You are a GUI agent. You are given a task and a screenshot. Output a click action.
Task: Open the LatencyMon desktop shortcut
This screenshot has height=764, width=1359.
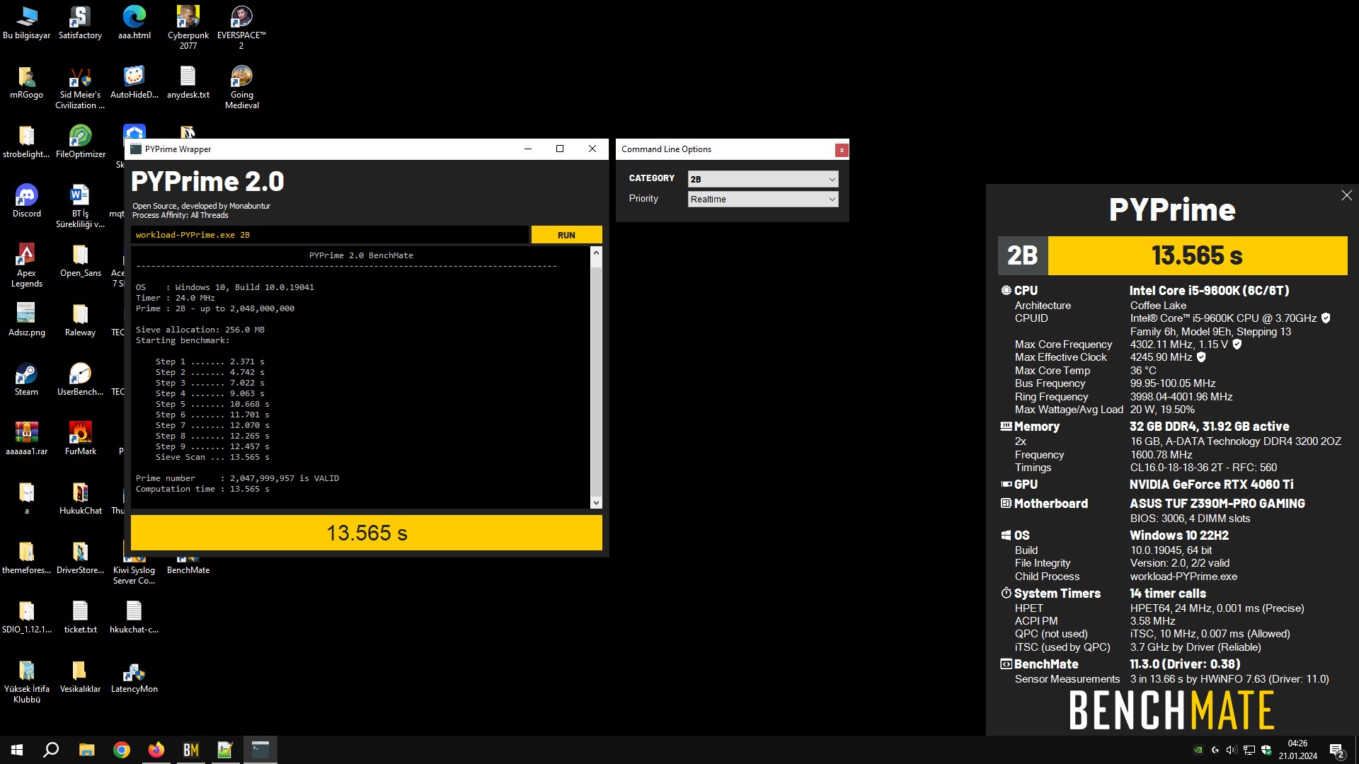(134, 676)
